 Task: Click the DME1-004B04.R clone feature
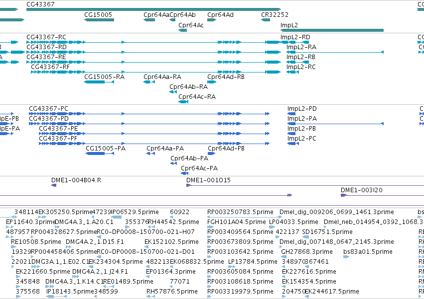54,185
